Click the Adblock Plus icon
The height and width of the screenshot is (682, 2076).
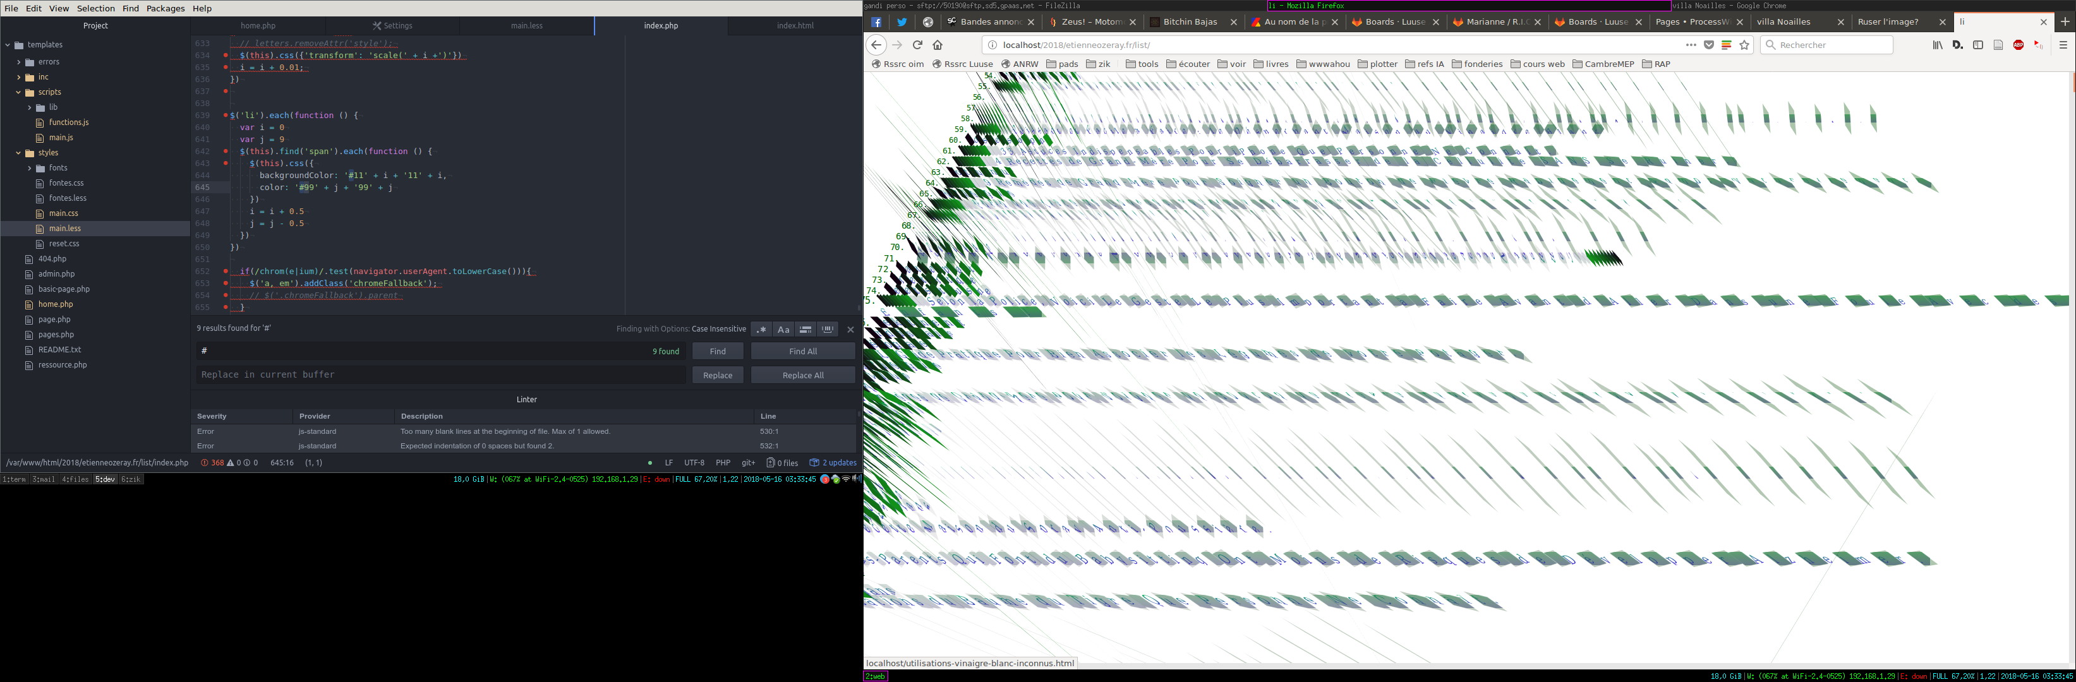point(2018,45)
